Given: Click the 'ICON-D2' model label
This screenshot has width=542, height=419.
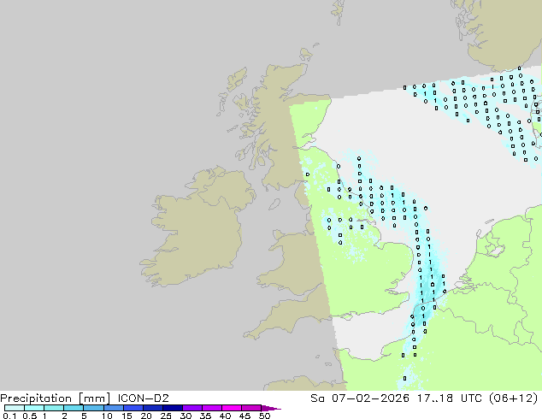Looking at the screenshot, I should (x=143, y=398).
